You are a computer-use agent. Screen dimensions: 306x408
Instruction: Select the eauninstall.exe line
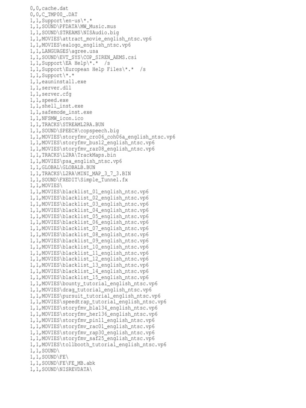tap(58, 82)
